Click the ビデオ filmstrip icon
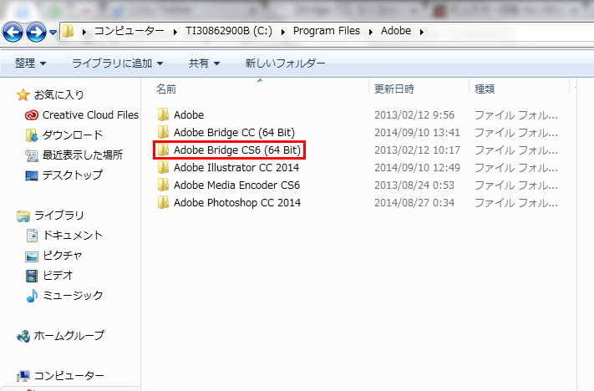The image size is (594, 391). 32,276
